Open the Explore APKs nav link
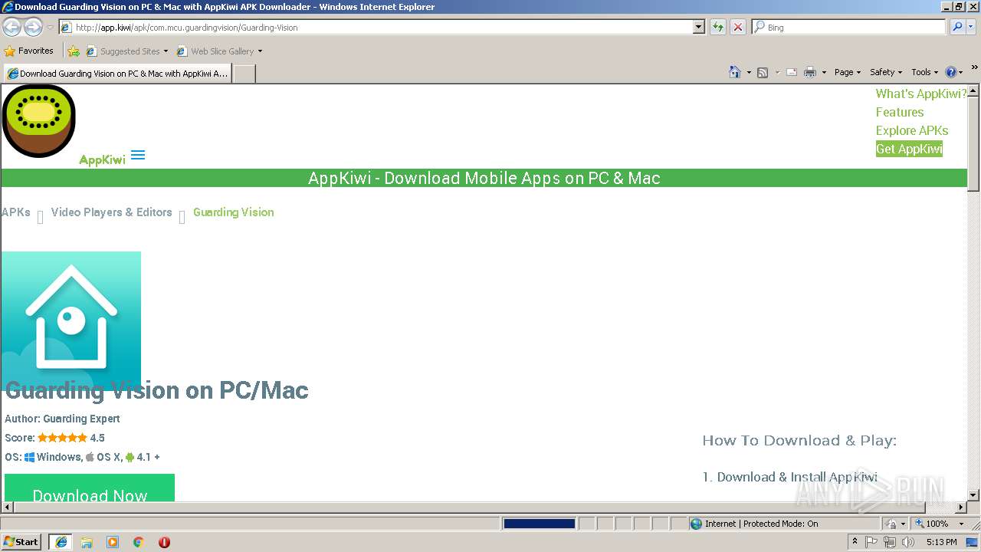The image size is (981, 552). [912, 130]
